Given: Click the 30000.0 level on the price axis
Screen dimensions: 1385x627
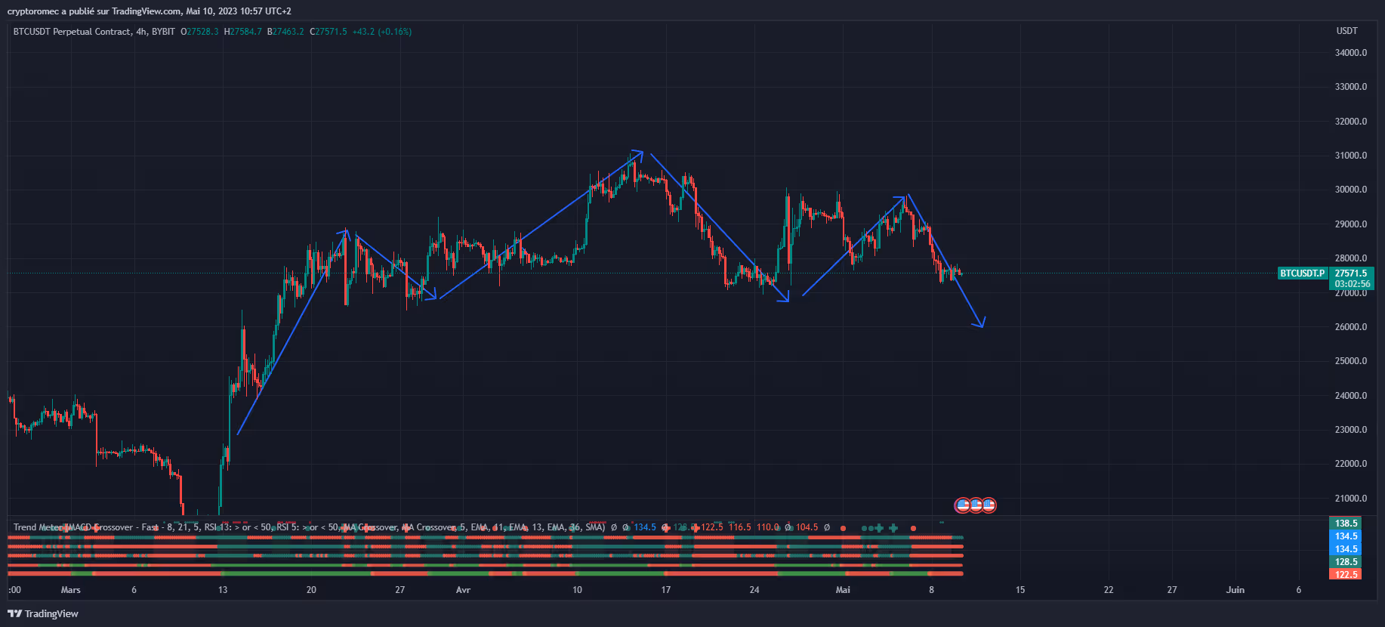Looking at the screenshot, I should coord(1350,190).
